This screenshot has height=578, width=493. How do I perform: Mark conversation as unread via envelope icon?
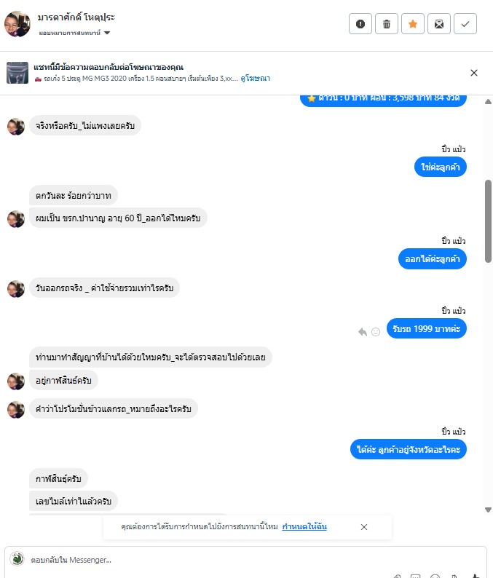439,24
